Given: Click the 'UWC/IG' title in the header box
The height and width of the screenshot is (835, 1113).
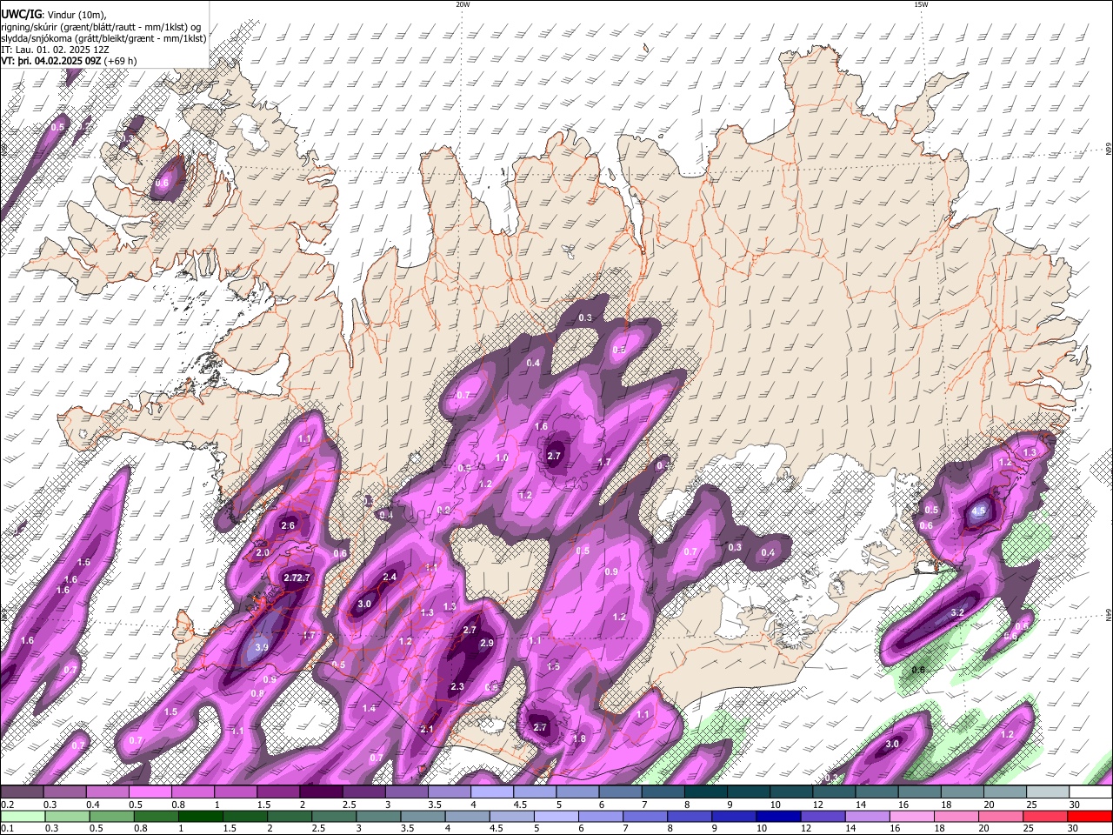Looking at the screenshot, I should 21,14.
